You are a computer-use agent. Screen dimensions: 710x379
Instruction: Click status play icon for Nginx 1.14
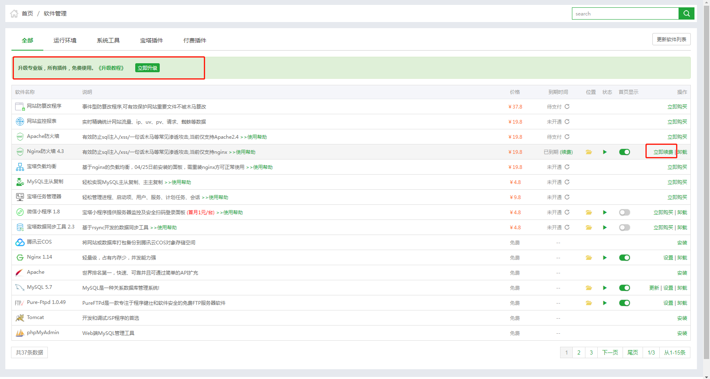click(605, 257)
